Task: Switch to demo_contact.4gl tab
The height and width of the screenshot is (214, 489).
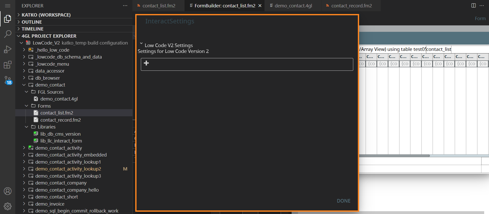Action: [293, 6]
